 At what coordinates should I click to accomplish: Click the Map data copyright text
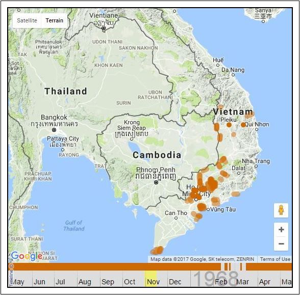tap(202, 259)
